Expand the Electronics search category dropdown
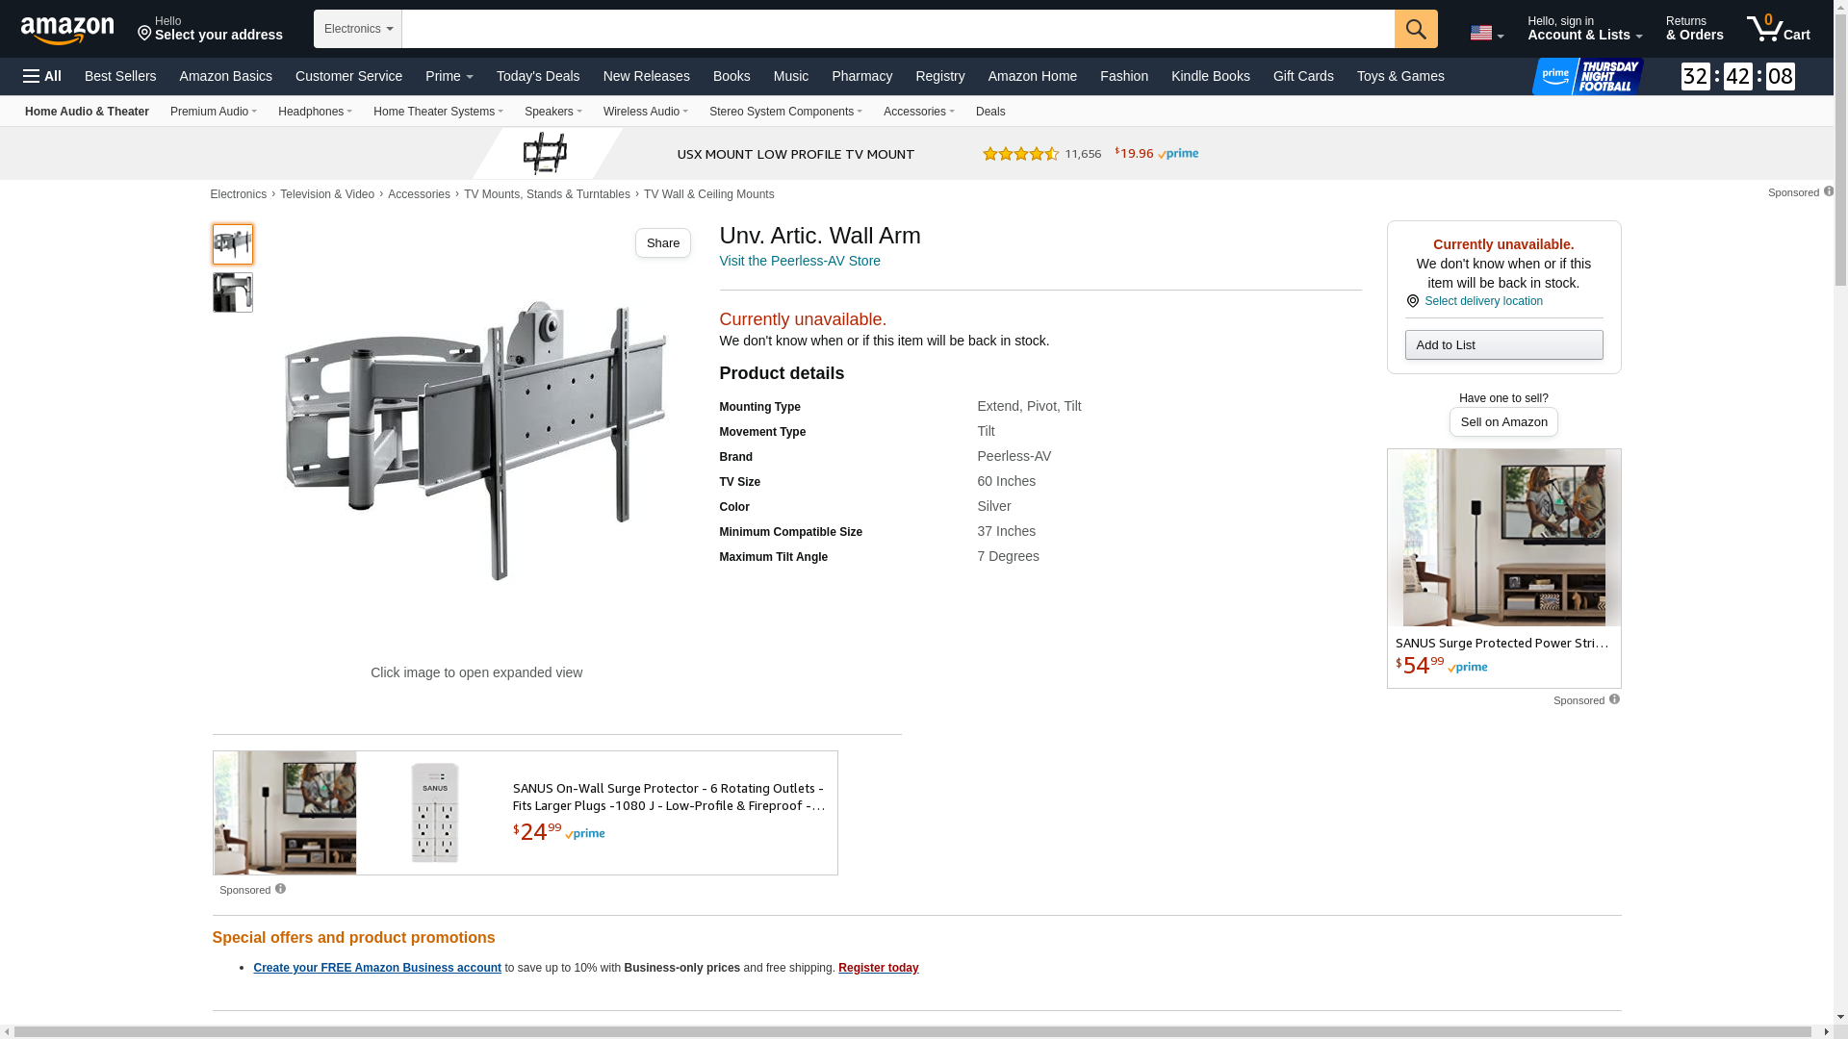Screen dimensions: 1848x1039 [357, 29]
